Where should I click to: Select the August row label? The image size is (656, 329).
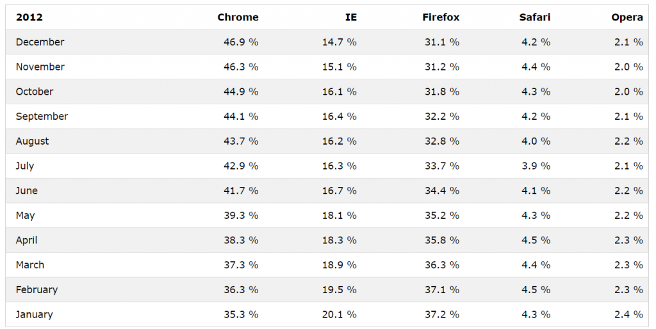point(32,141)
